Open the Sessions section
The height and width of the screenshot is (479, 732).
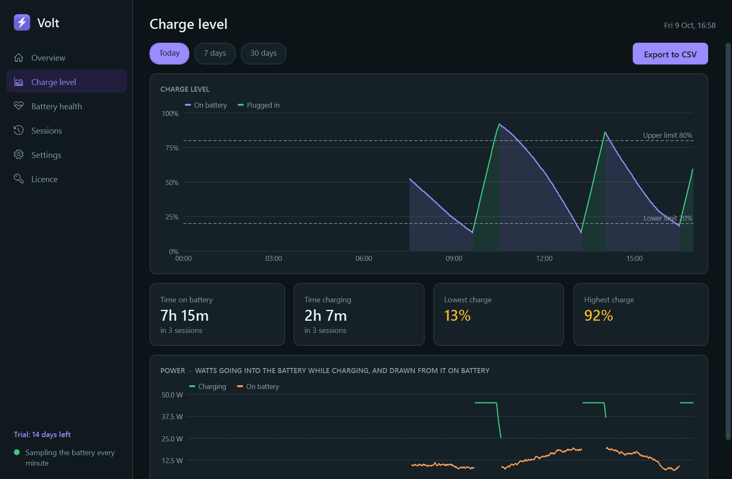(x=67, y=131)
